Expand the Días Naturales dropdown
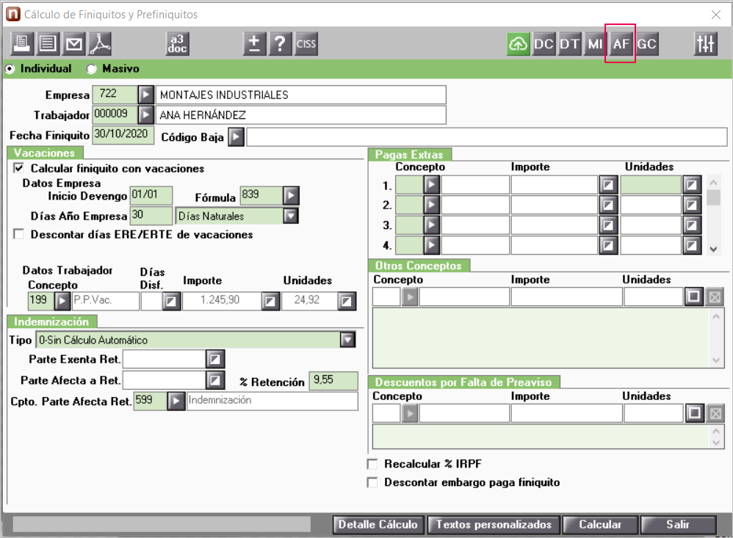Viewport: 733px width, 538px height. pos(291,216)
